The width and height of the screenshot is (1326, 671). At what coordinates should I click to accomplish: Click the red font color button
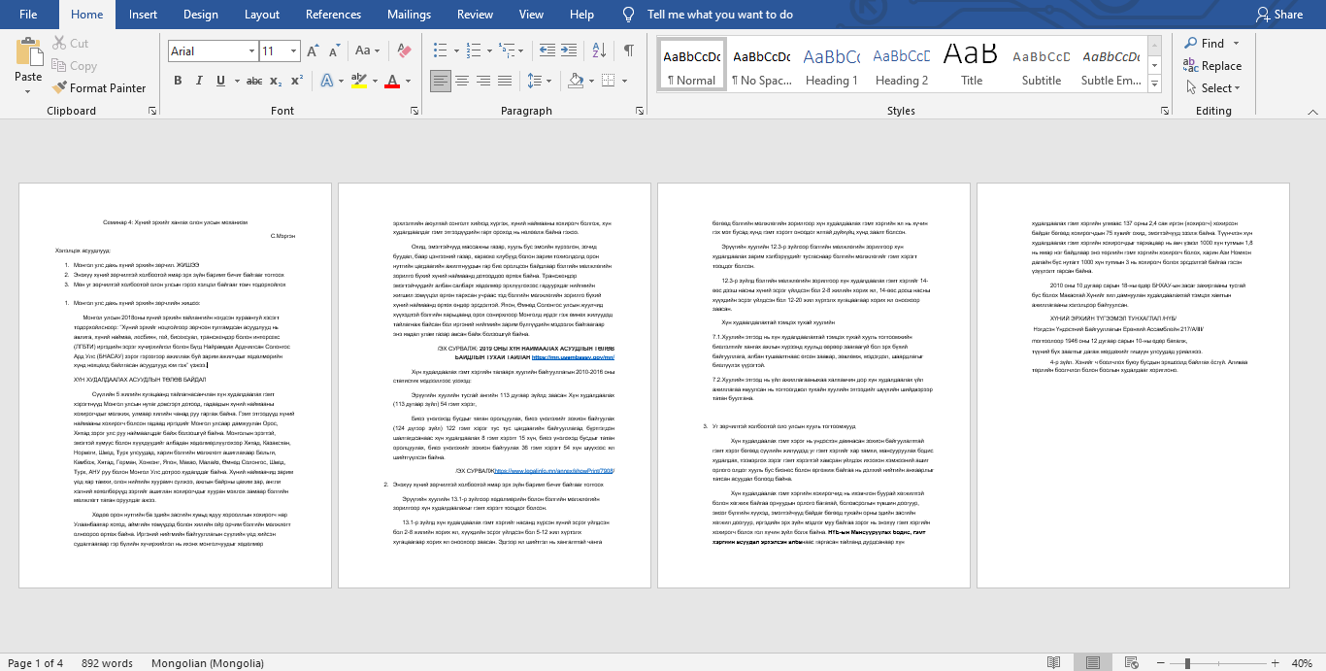click(392, 81)
